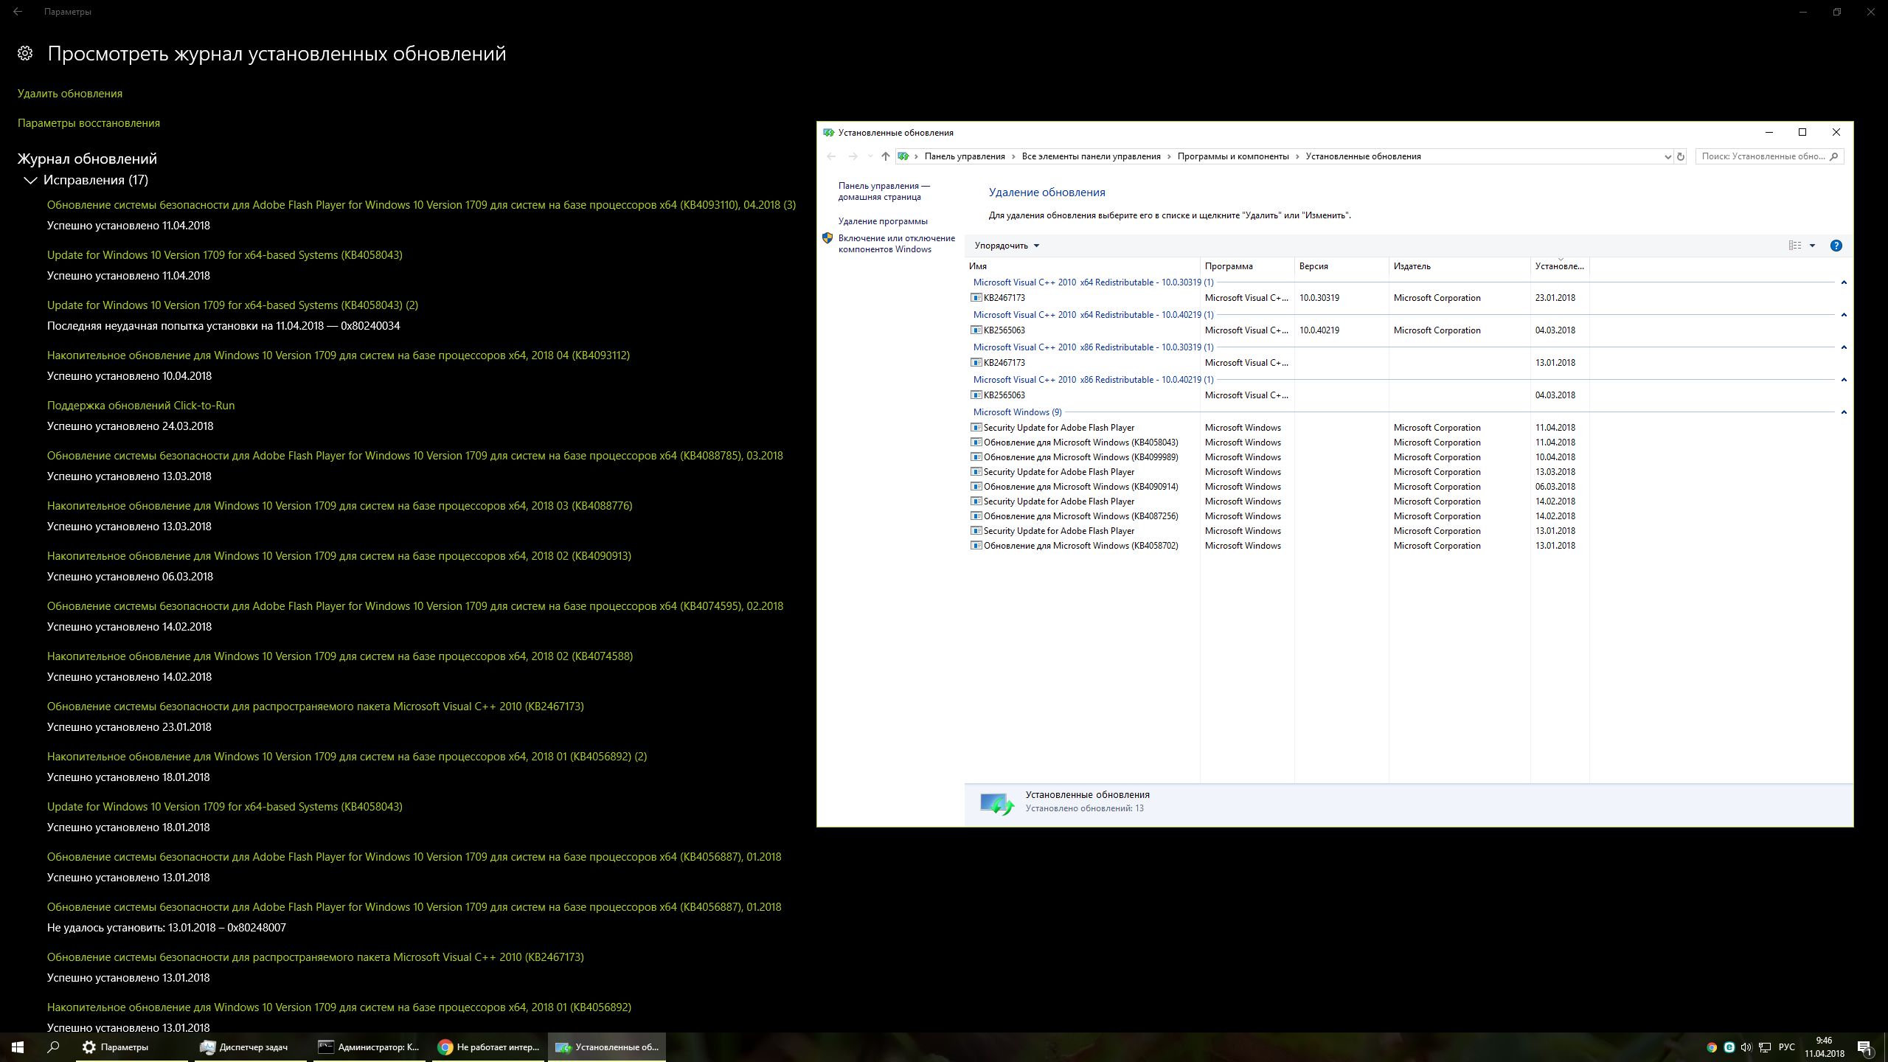This screenshot has height=1062, width=1888.
Task: Sort by the Установлено date column header
Action: point(1560,266)
